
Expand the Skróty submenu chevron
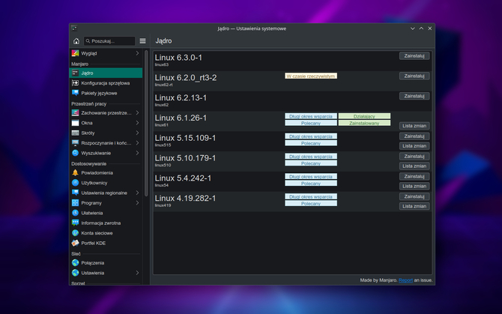(x=137, y=133)
